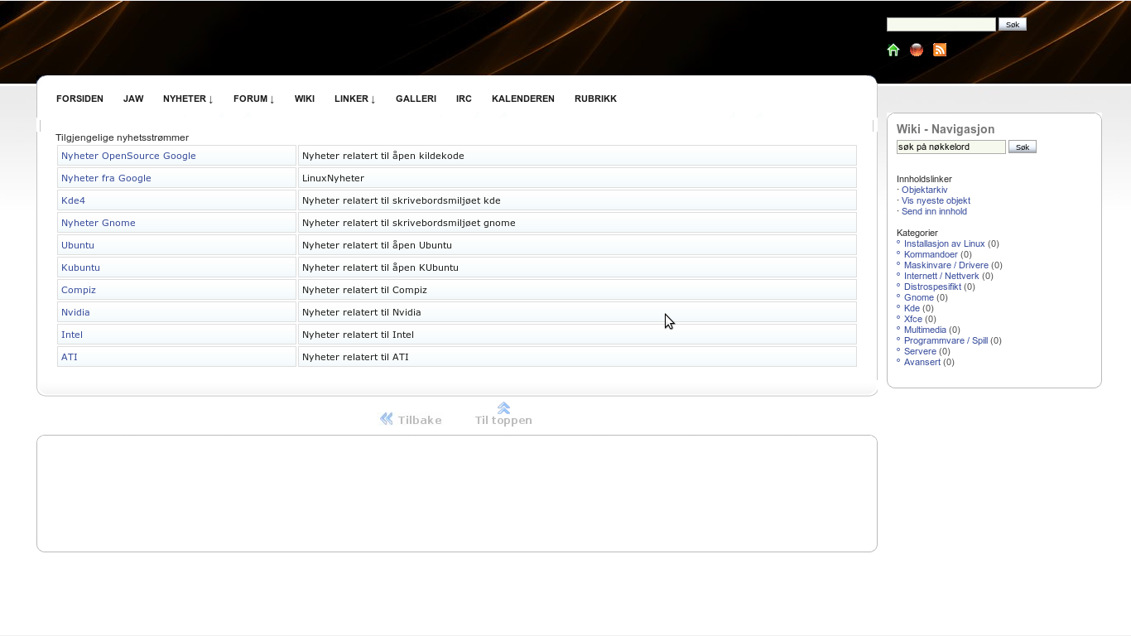Open the Ubuntu news feed
Viewport: 1131px width, 636px height.
78,245
